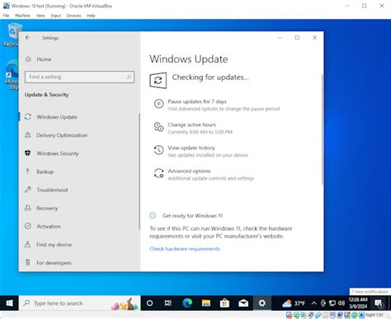
Task: Open Find my device settings
Action: click(48, 245)
